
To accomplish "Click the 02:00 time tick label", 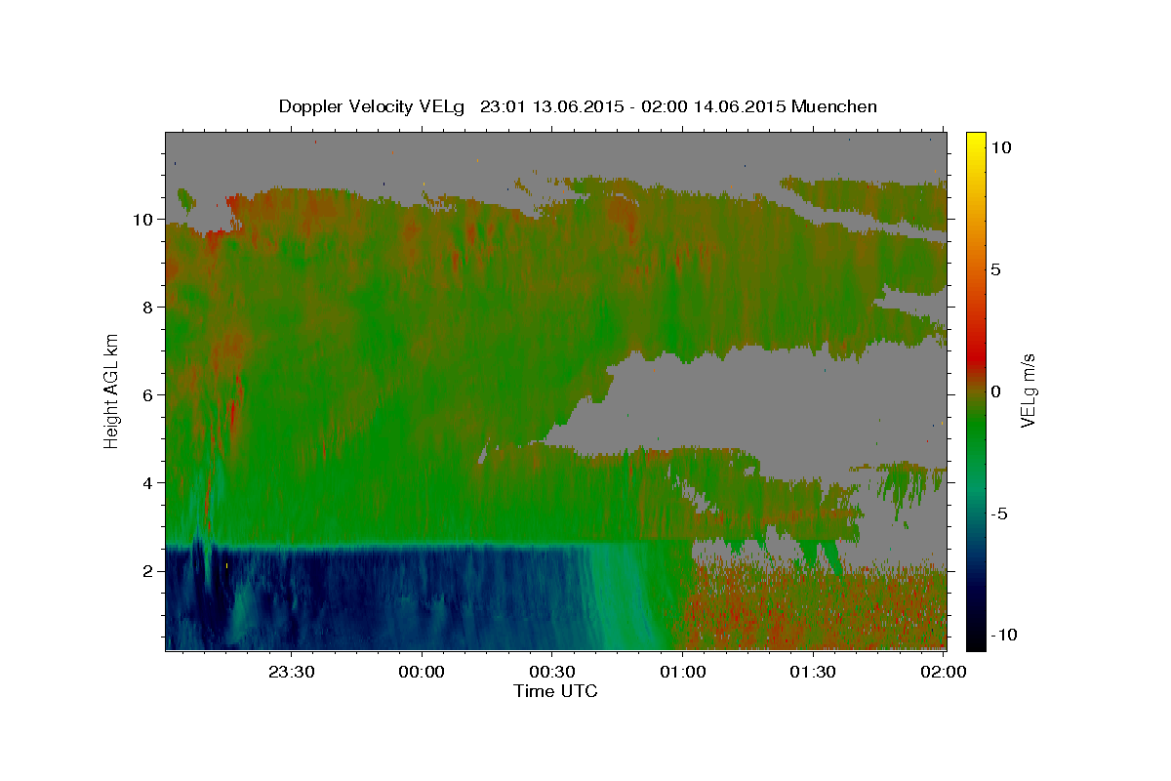I will [x=943, y=673].
